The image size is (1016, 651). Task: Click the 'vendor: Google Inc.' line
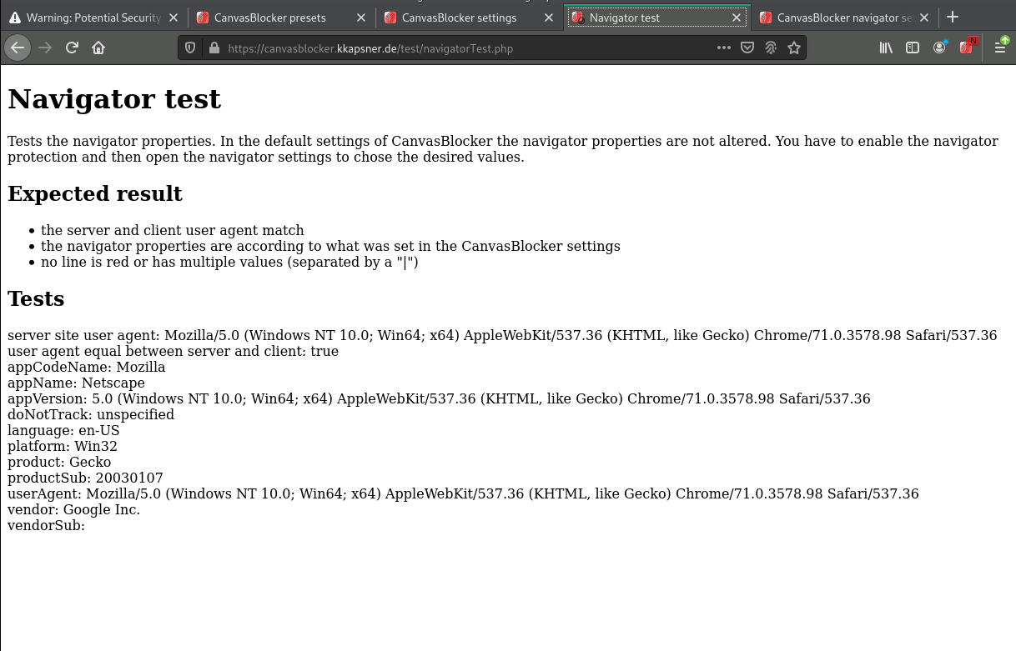tap(73, 509)
